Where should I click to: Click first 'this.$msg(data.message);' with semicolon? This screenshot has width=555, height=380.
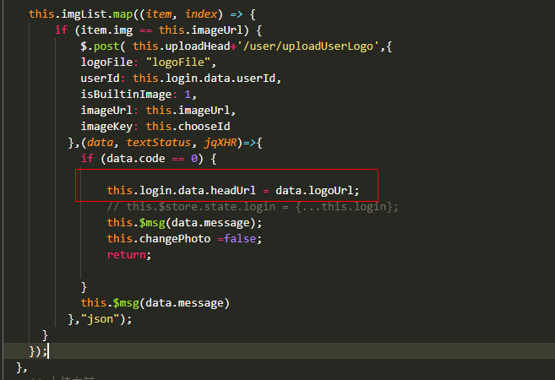tap(184, 223)
